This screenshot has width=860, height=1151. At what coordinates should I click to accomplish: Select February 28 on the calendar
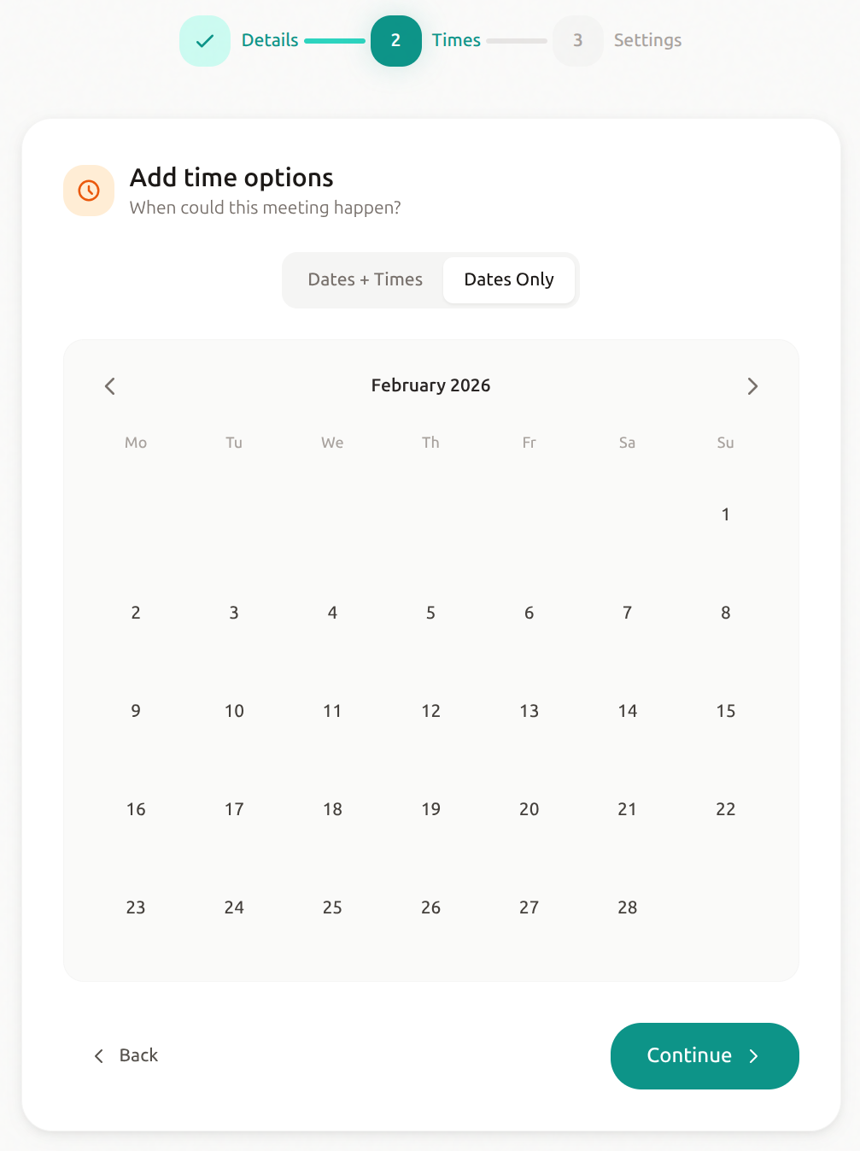click(627, 907)
